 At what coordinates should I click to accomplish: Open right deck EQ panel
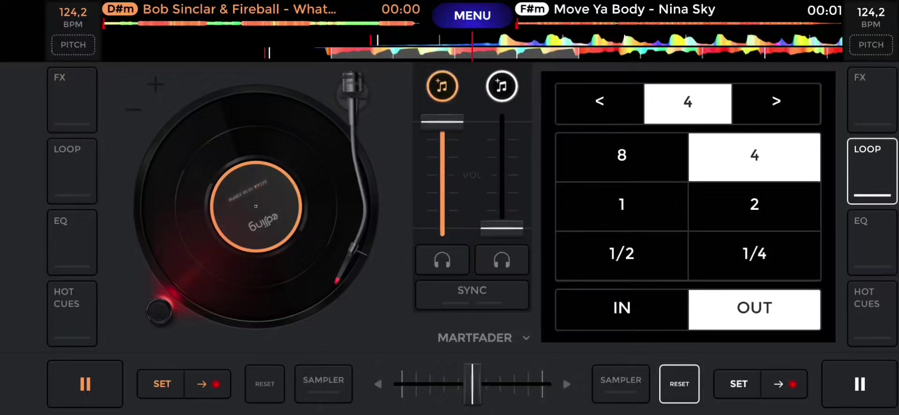tap(872, 243)
